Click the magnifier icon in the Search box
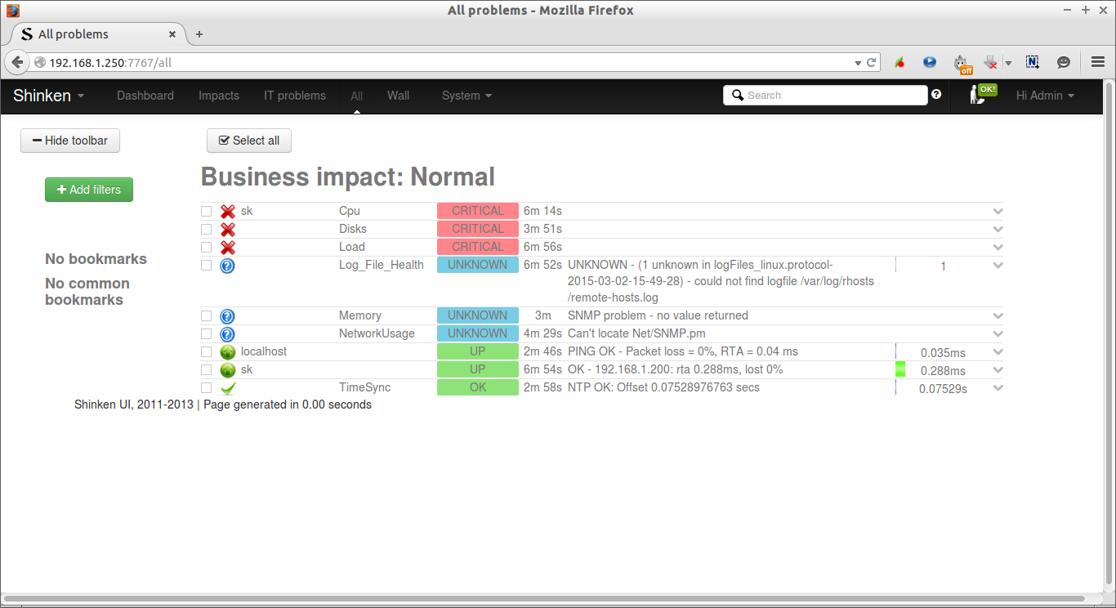Screen dimensions: 1116x608 (x=738, y=96)
